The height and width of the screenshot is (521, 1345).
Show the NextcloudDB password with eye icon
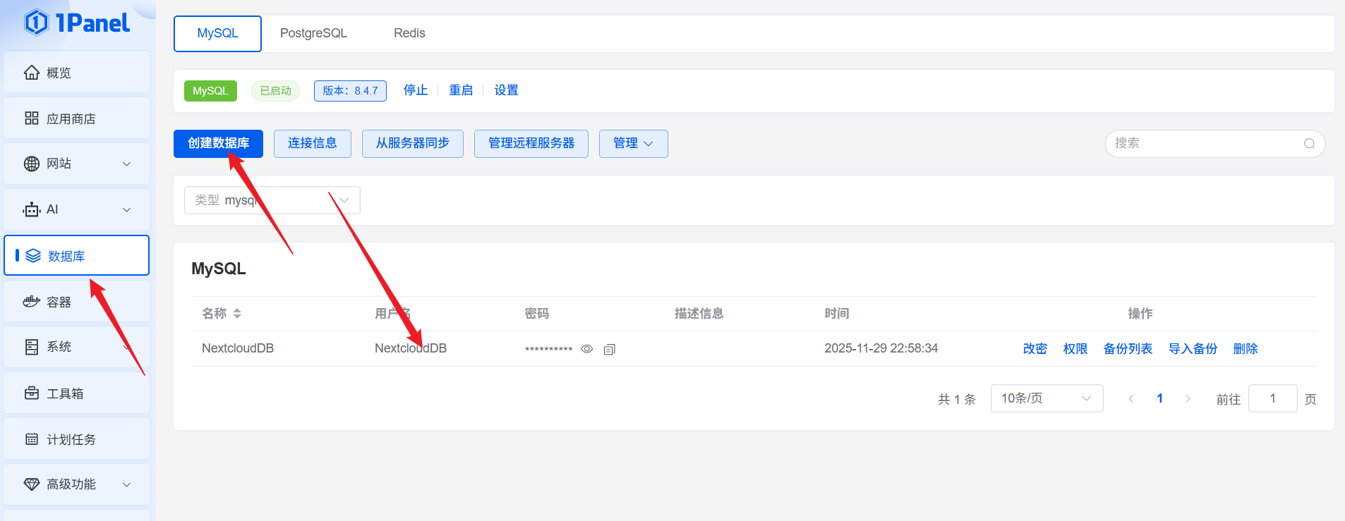coord(586,349)
